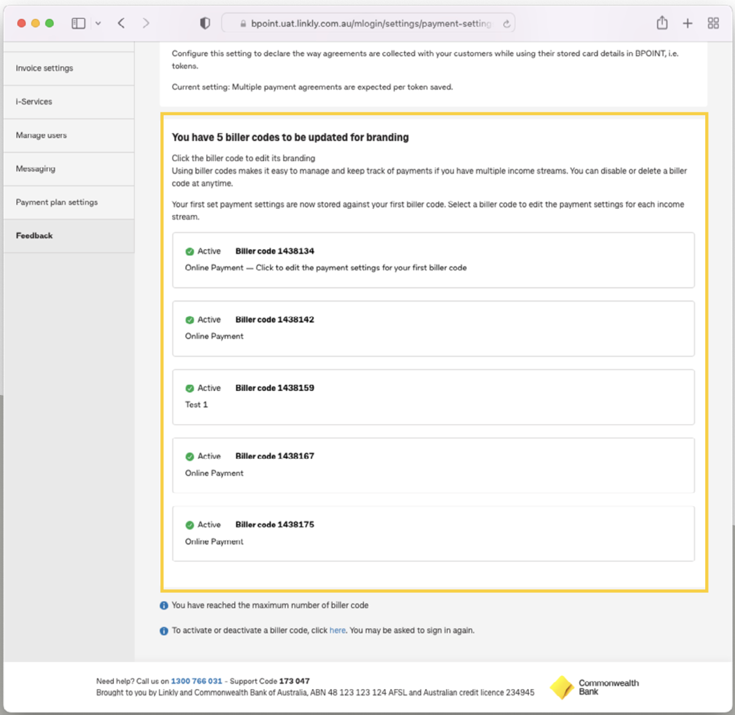This screenshot has height=715, width=735.
Task: Open a new tab with the plus icon
Action: tap(688, 23)
